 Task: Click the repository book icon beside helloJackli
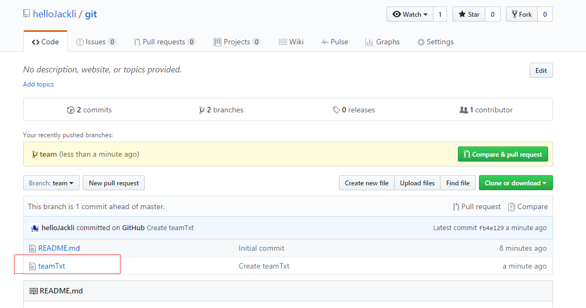[26, 14]
